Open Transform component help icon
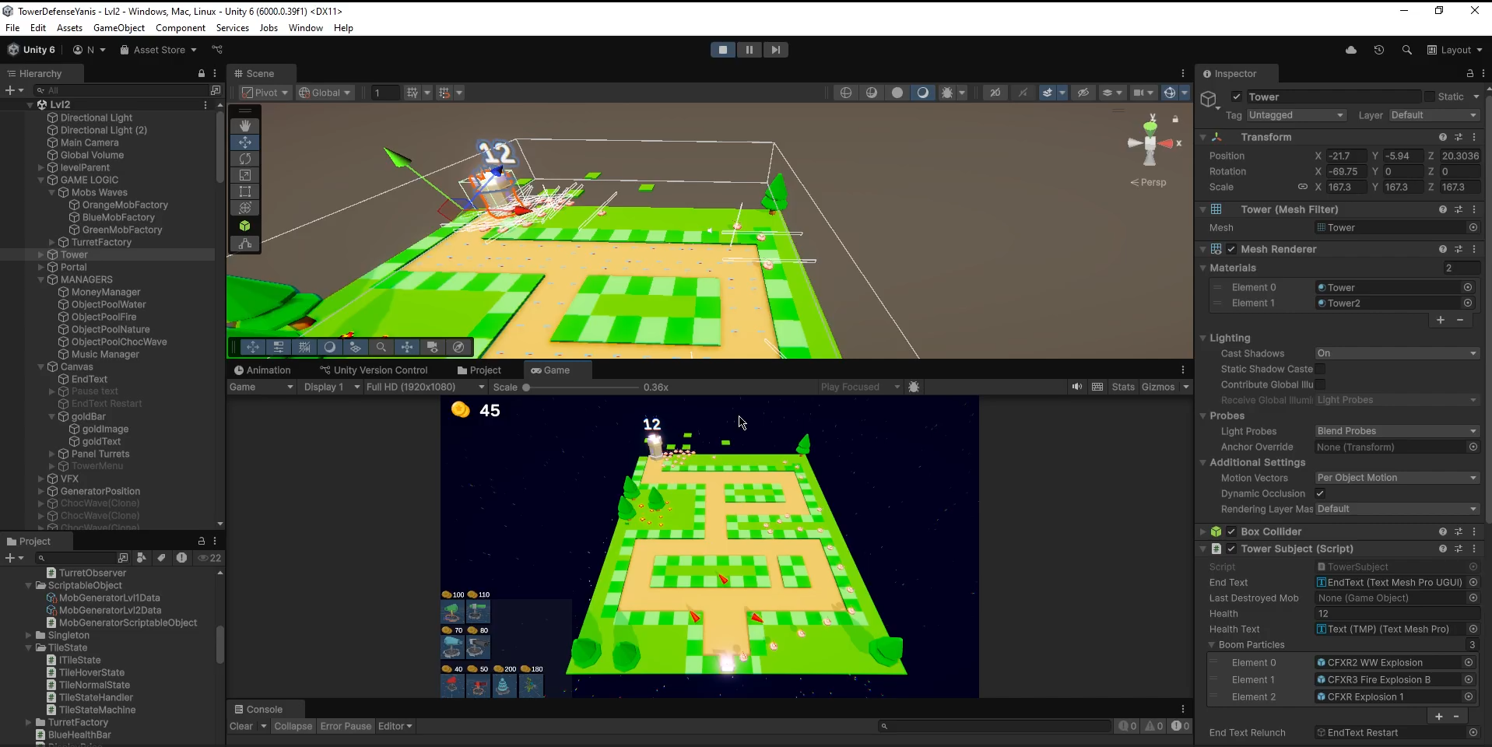Image resolution: width=1492 pixels, height=747 pixels. 1443,137
